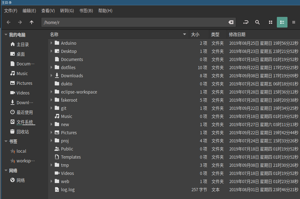The image size is (300, 199).
Task: Open 最近使用 recent files in the sidebar
Action: tap(24, 112)
